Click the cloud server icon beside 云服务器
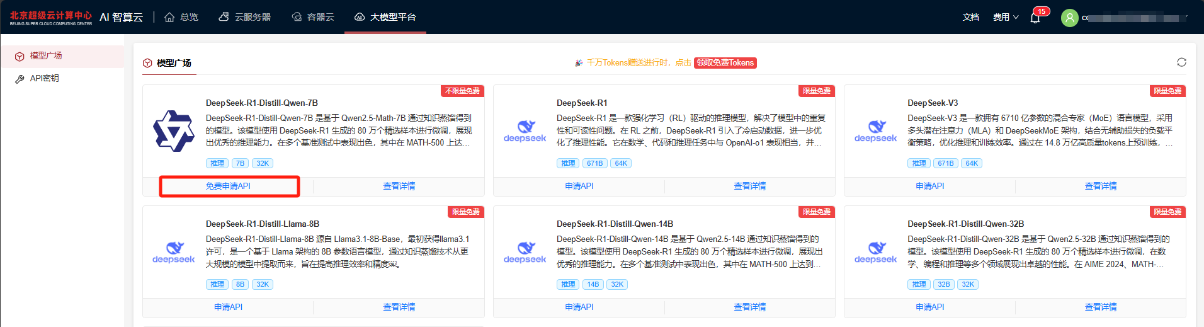This screenshot has height=327, width=1204. [x=224, y=17]
